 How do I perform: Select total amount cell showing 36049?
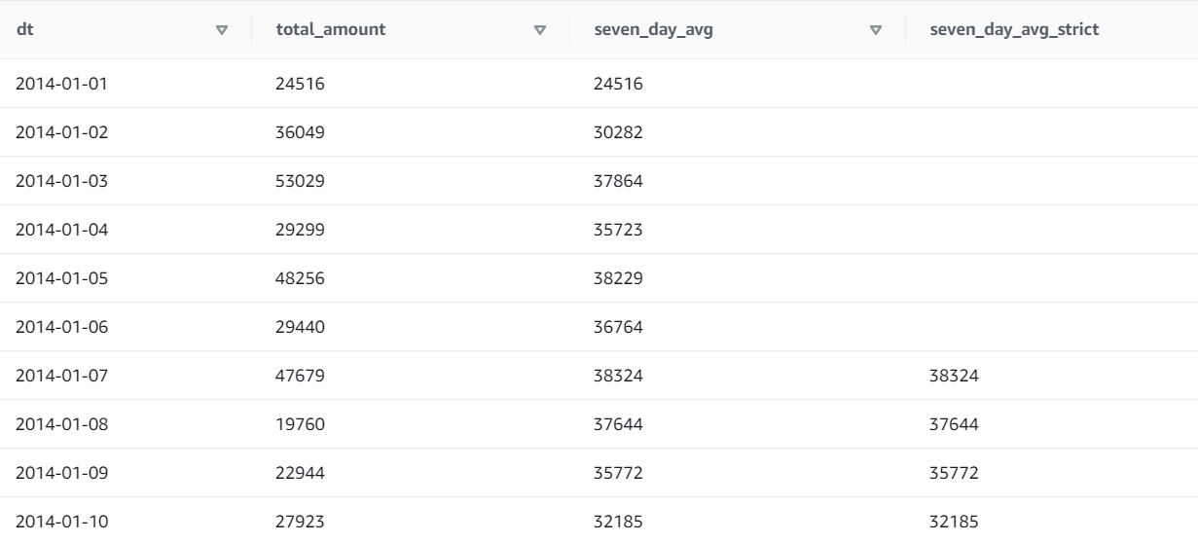pos(300,132)
